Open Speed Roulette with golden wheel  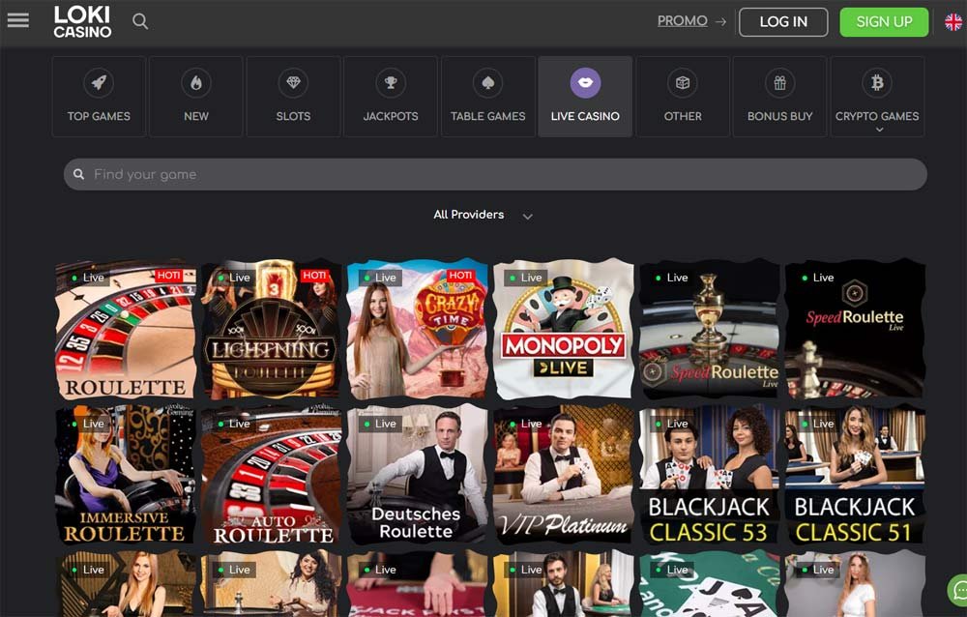coord(709,330)
